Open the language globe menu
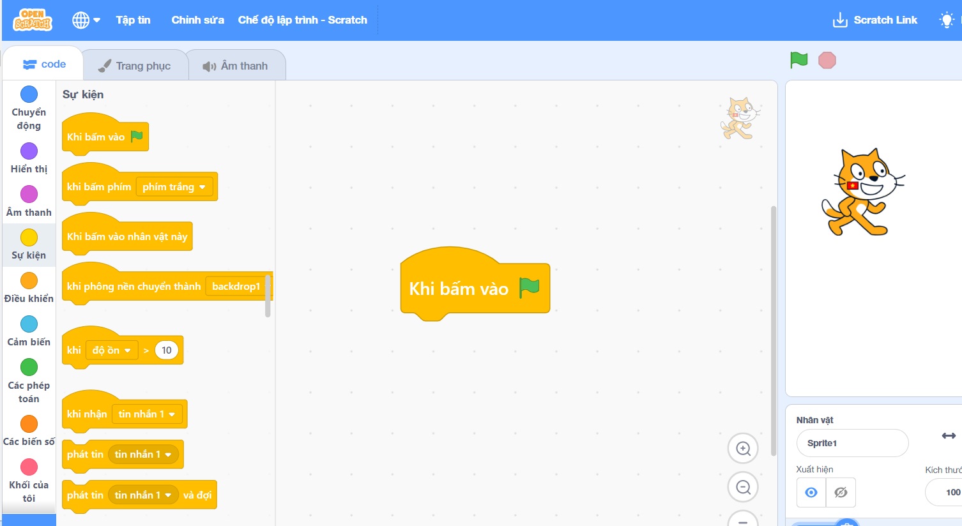This screenshot has height=526, width=962. click(86, 20)
